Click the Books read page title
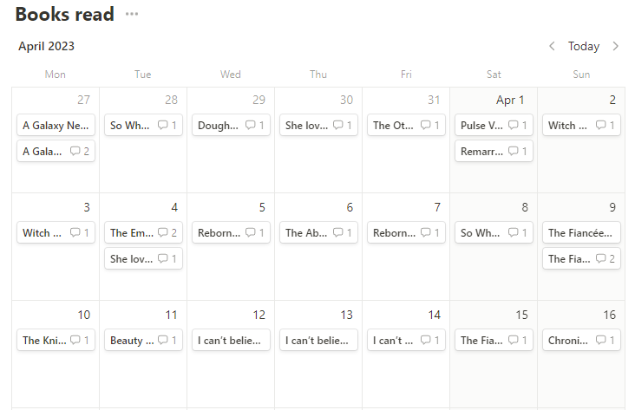The width and height of the screenshot is (635, 410). point(64,14)
